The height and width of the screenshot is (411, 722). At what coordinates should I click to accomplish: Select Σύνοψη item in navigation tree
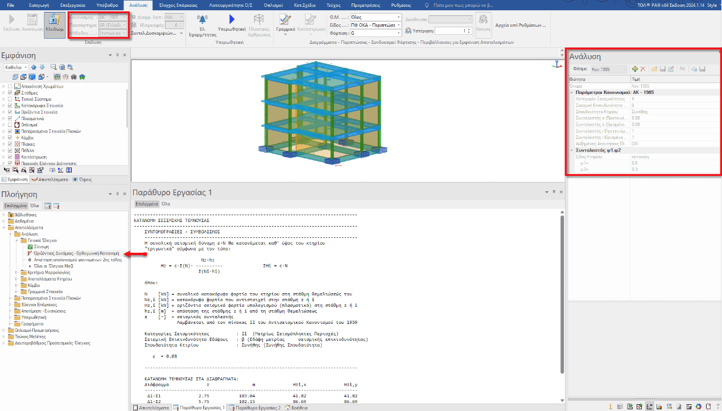[40, 247]
